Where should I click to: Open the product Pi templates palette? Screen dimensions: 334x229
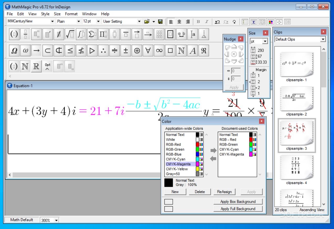tap(104, 34)
